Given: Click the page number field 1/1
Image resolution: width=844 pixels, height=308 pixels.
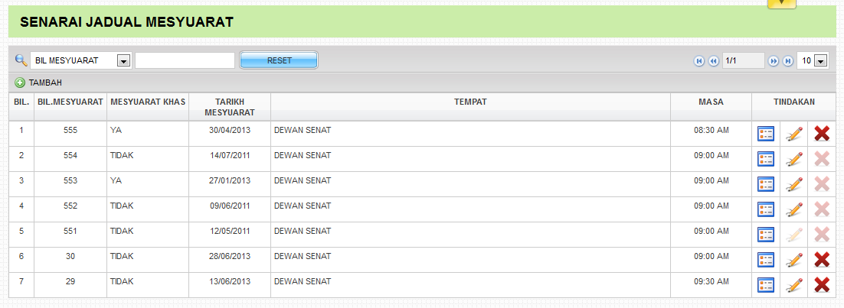Looking at the screenshot, I should (x=743, y=60).
